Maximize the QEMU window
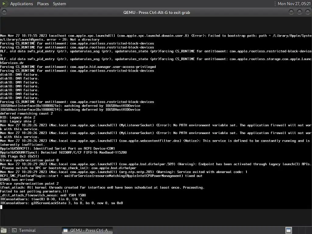312x234 pixels. click(x=300, y=12)
